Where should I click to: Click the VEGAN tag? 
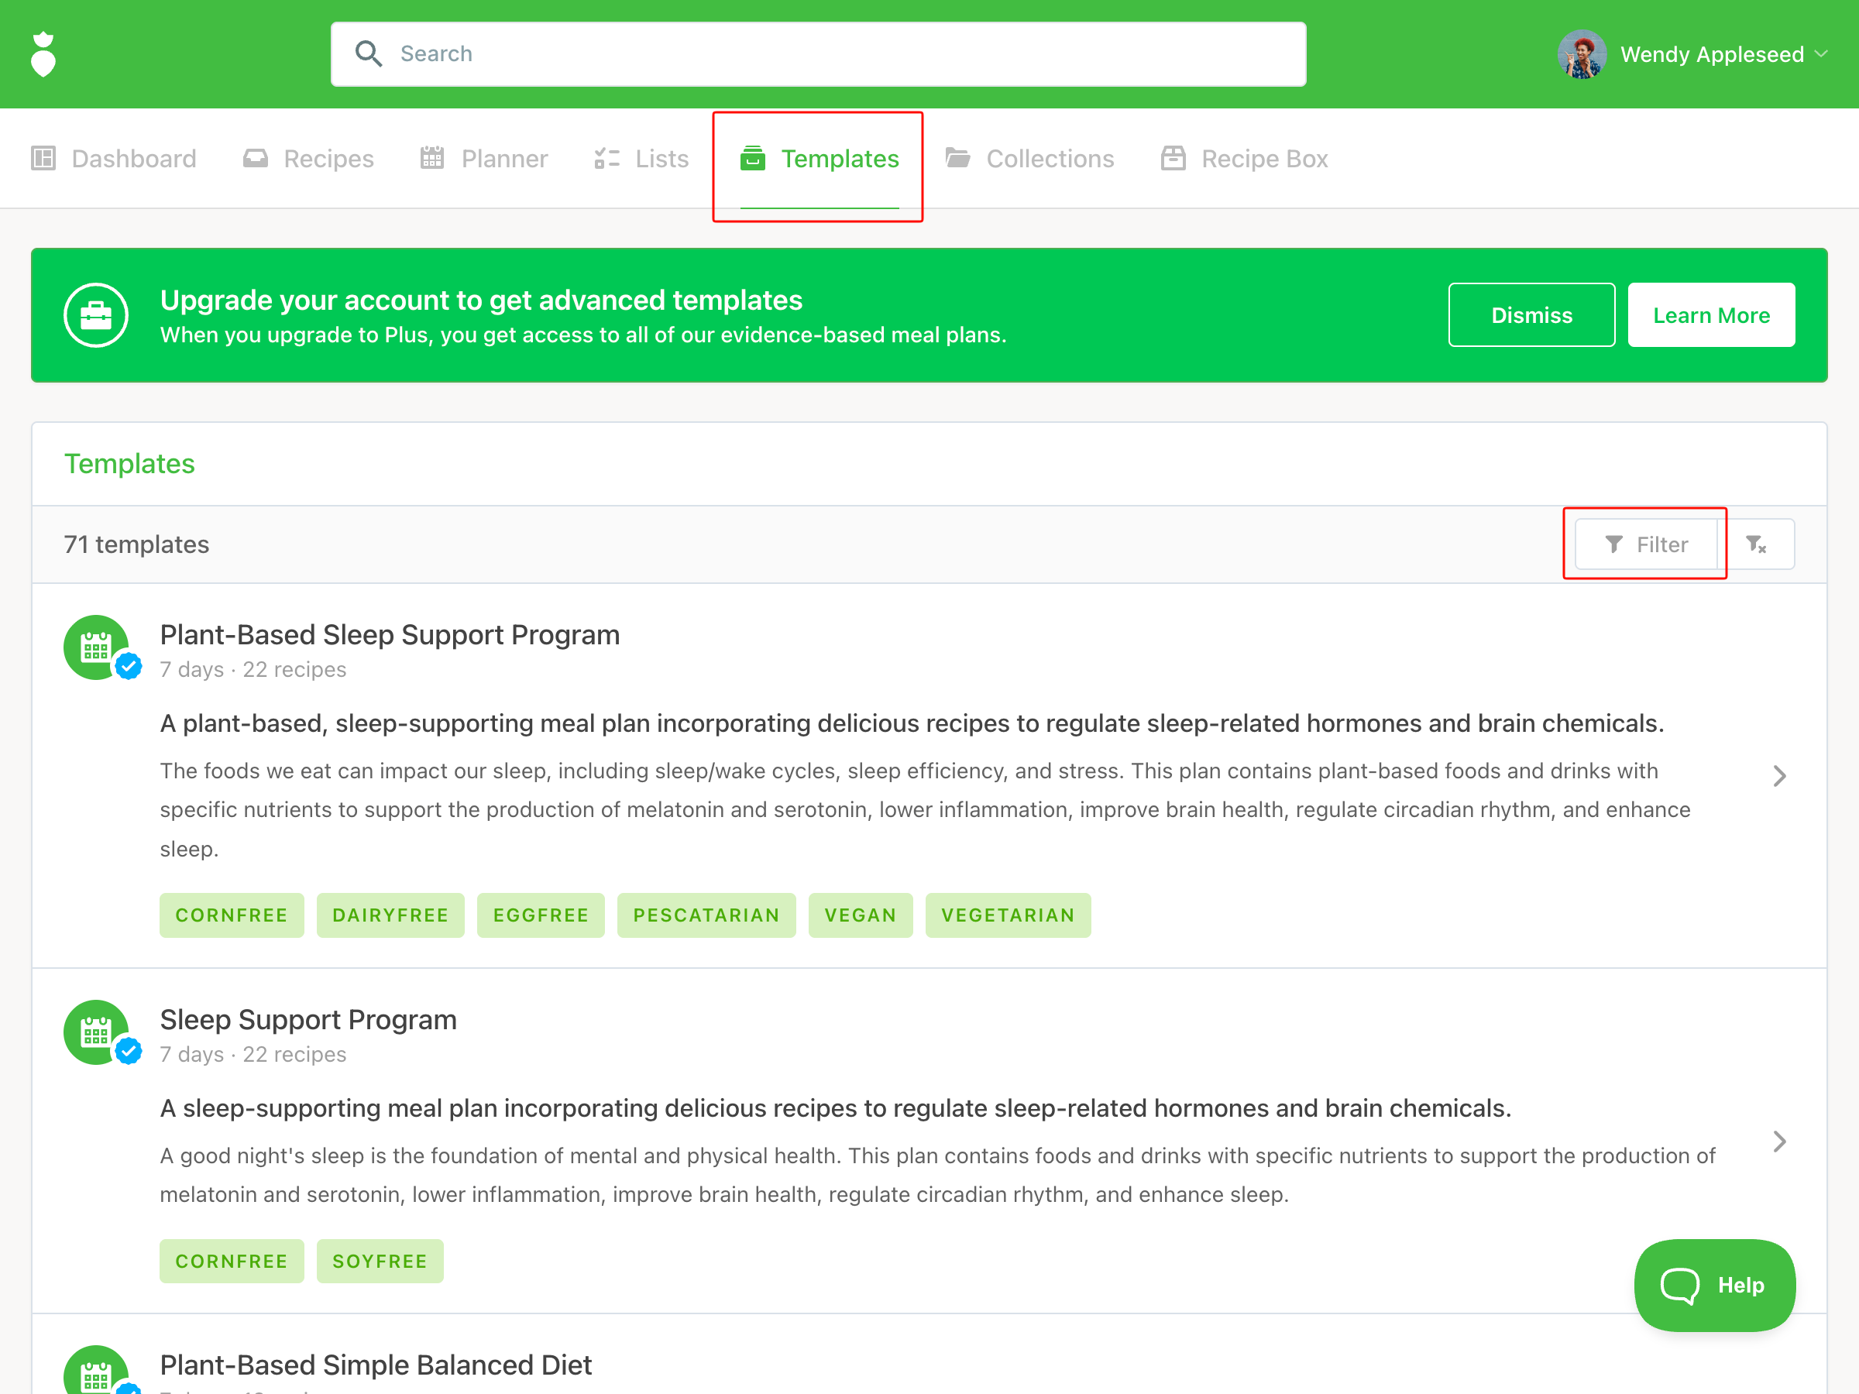(860, 915)
